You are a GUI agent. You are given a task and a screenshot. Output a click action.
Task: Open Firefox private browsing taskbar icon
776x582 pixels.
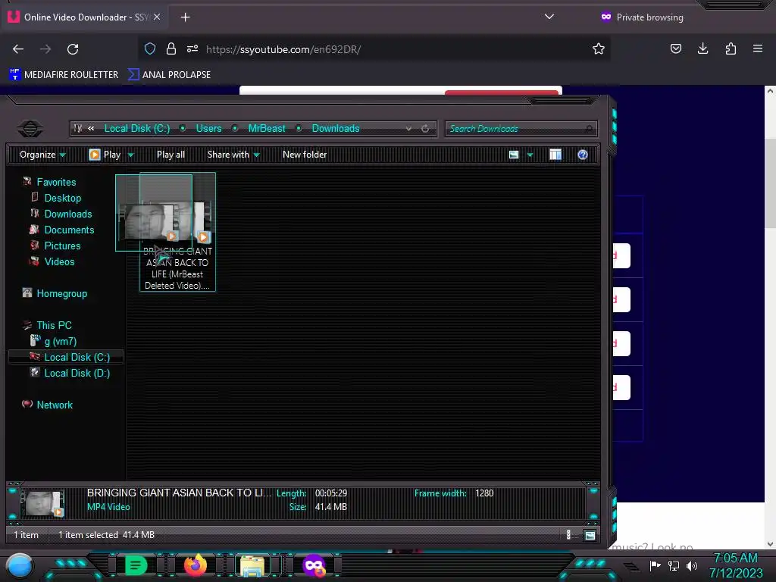pos(314,565)
